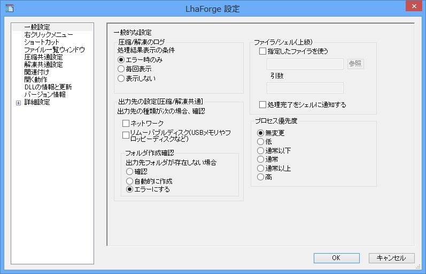
Task: Open 開く動作 settings page
Action: pyautogui.click(x=36, y=80)
